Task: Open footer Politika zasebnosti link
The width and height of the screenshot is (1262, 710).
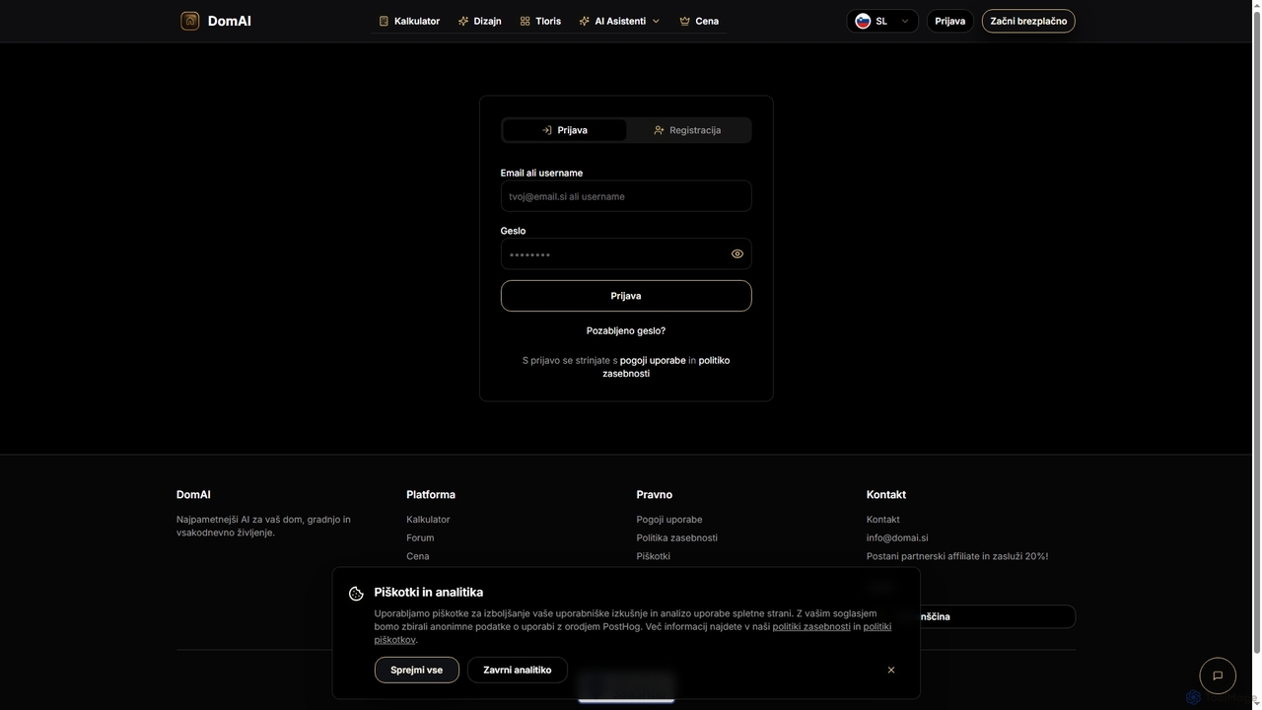Action: (677, 538)
